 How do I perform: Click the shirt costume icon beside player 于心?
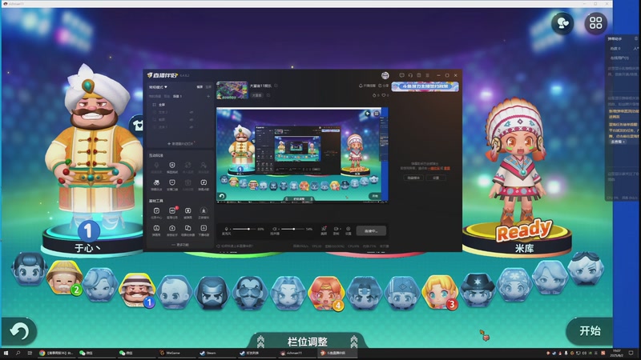tap(138, 125)
